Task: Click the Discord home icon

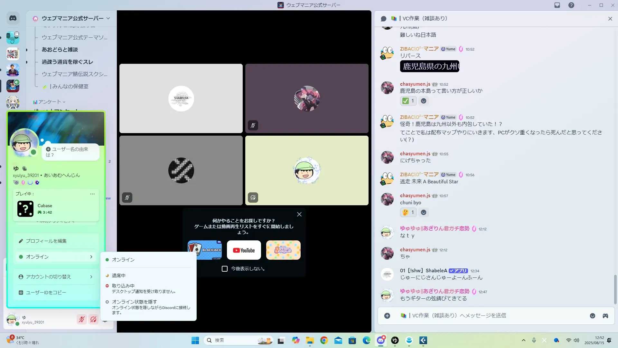Action: (13, 18)
